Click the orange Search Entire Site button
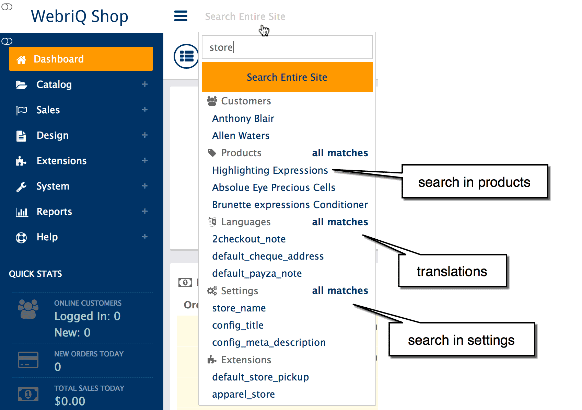This screenshot has width=582, height=410. click(287, 77)
